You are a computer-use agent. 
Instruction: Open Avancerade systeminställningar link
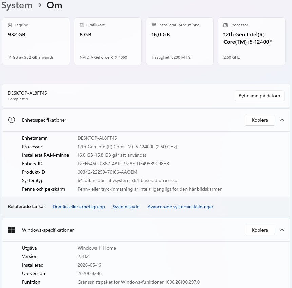(180, 207)
